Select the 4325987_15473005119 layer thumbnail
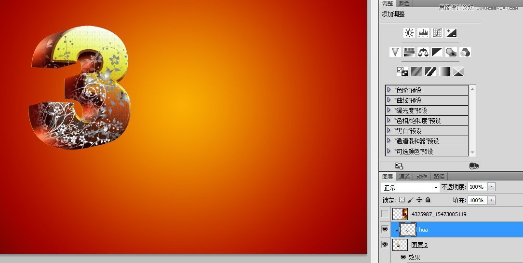Screen dimensions: 523x263 pyautogui.click(x=400, y=214)
